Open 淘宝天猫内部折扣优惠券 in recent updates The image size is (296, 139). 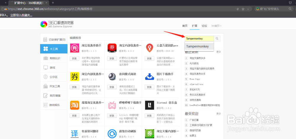pos(202,69)
